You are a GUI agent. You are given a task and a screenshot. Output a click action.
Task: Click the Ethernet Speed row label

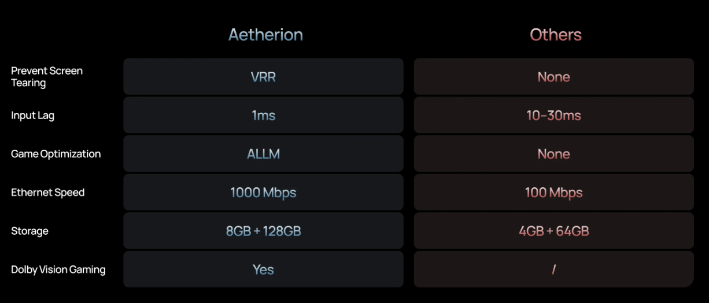click(x=48, y=193)
